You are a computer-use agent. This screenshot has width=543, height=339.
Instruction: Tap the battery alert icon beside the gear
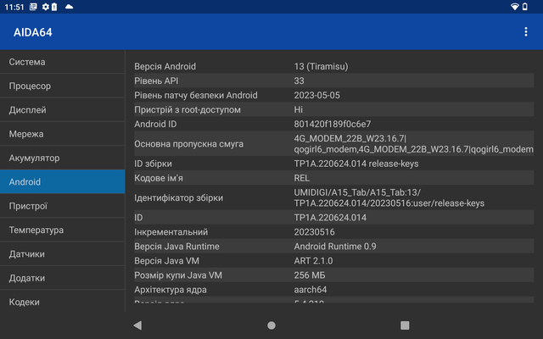[x=54, y=7]
